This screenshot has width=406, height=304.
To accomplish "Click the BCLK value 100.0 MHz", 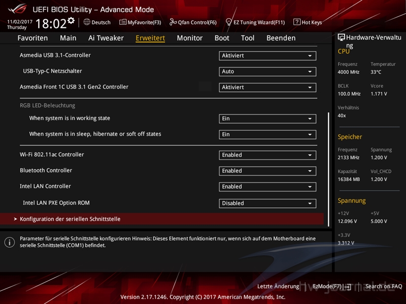I will pos(349,94).
